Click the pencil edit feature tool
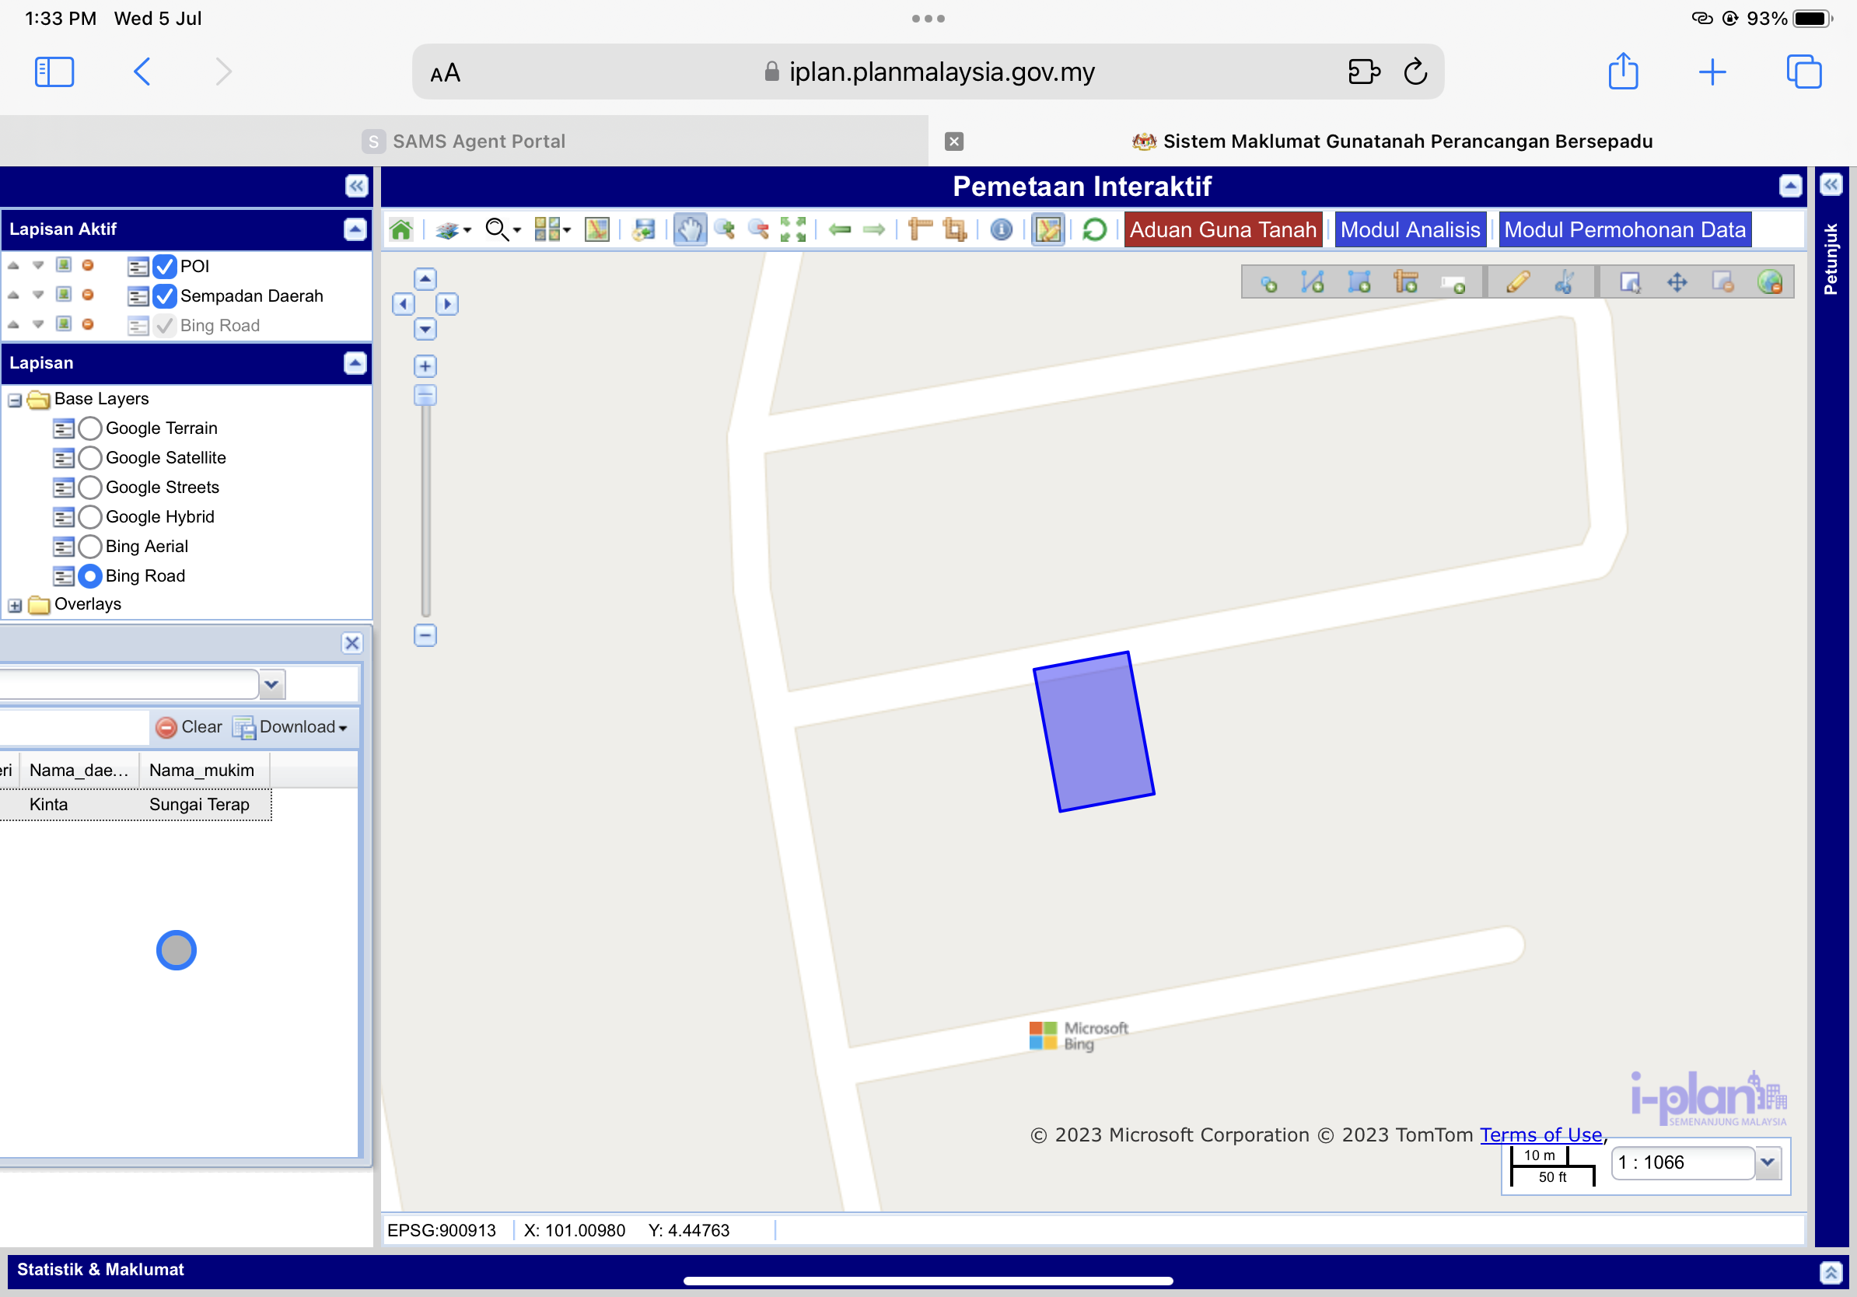The width and height of the screenshot is (1857, 1297). click(x=1517, y=282)
